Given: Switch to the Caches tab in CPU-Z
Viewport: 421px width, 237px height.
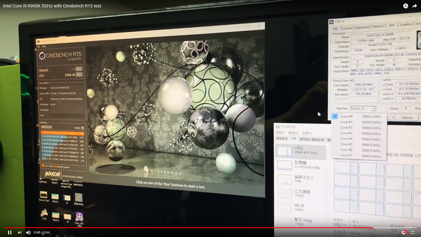Looking at the screenshot, I should [x=347, y=28].
